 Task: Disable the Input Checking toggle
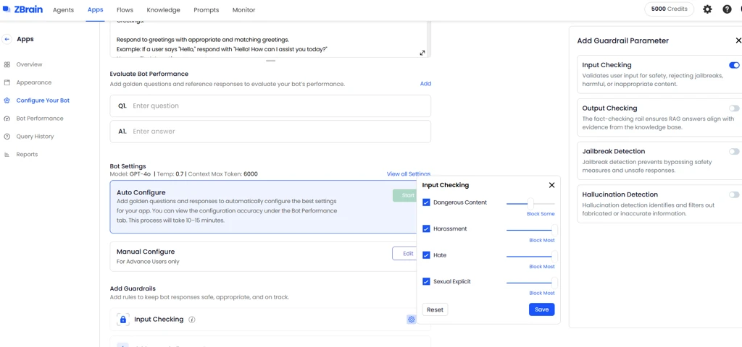click(734, 65)
